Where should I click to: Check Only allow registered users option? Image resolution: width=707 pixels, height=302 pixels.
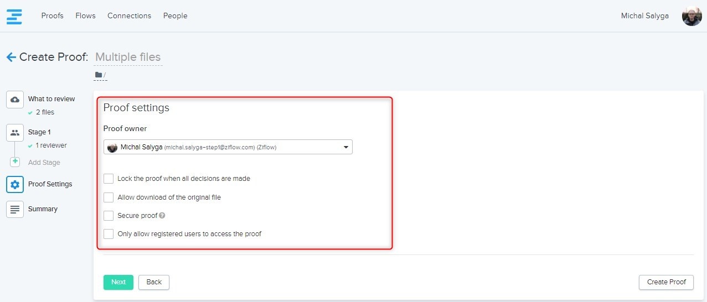coord(109,234)
